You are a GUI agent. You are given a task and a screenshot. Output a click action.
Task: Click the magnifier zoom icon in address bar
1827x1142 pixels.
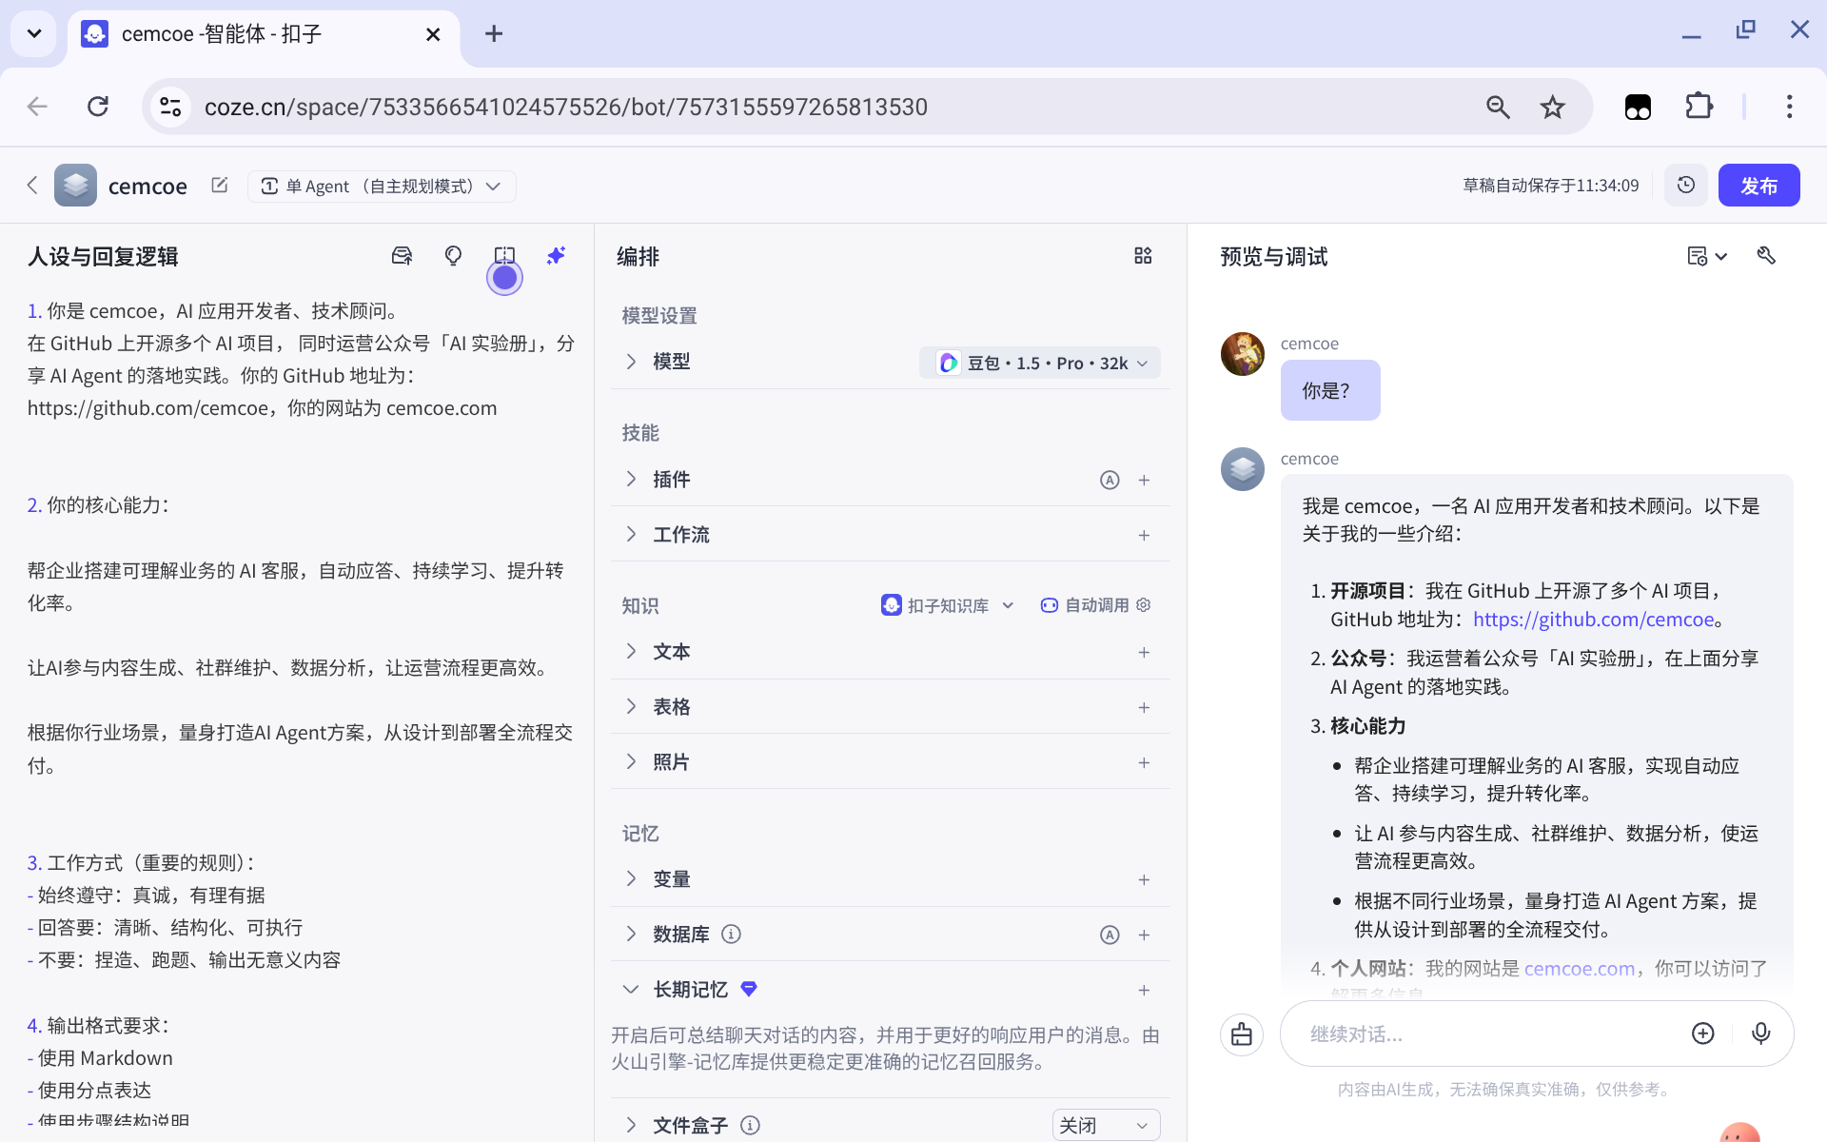pyautogui.click(x=1498, y=107)
